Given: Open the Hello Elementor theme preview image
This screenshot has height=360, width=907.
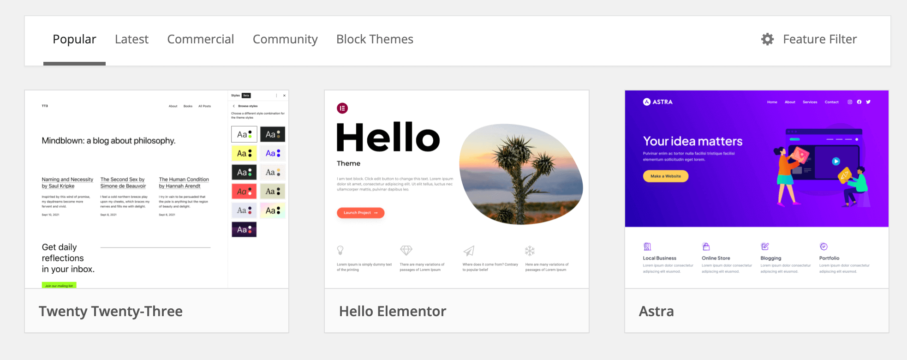Looking at the screenshot, I should (x=457, y=189).
